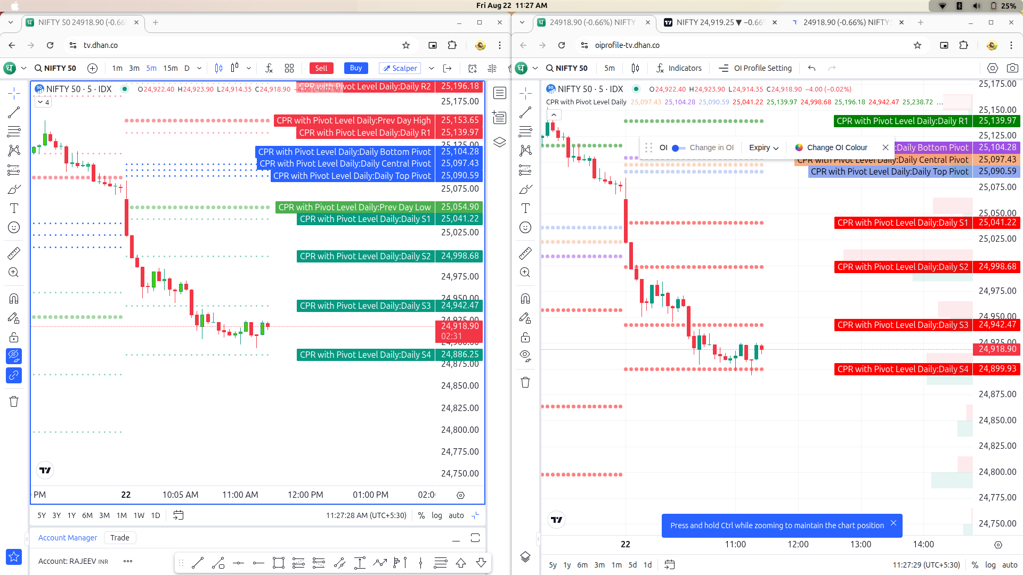Expand the timeframe dropdown next to D
Screen dimensions: 1023x575
pyautogui.click(x=199, y=68)
